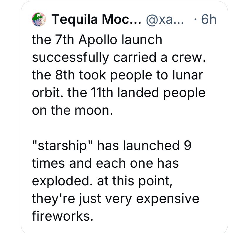This screenshot has height=233, width=235.
Task: Select the word lunar in the post
Action: pos(188,75)
